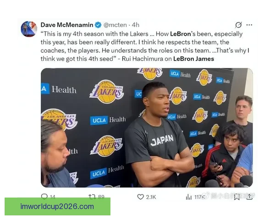Visit the imworldcup2026.com banner link
Image resolution: width=275 pixels, height=220 pixels.
pos(57,206)
